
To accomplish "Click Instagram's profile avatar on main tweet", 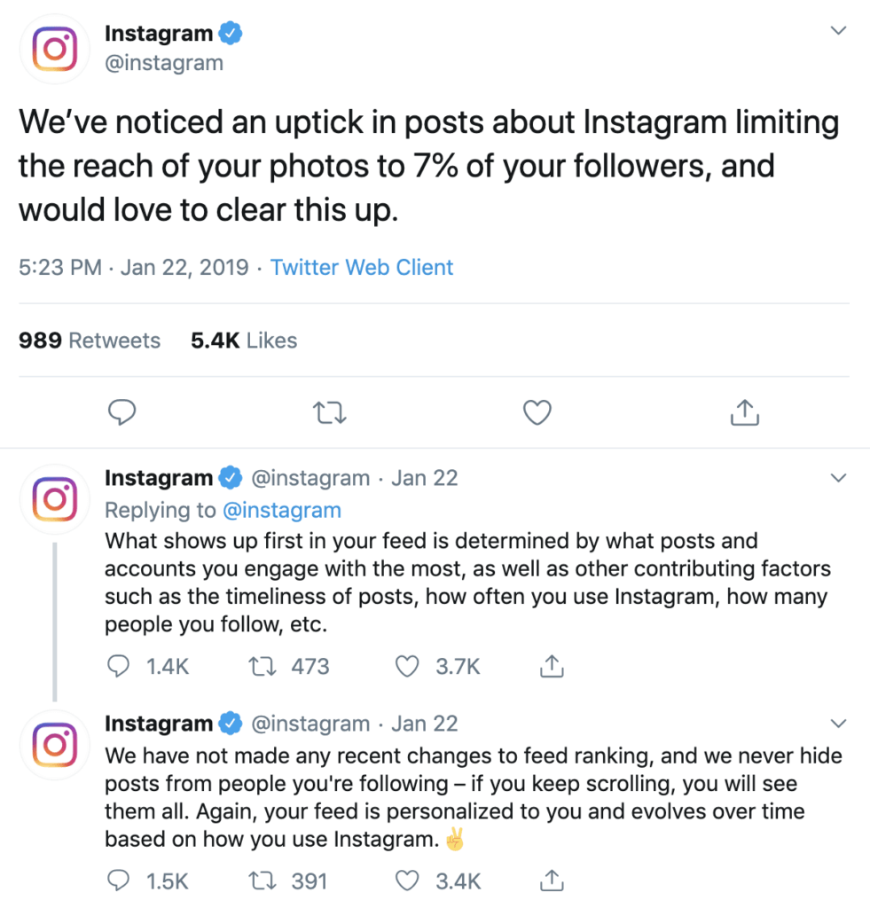I will tap(55, 49).
